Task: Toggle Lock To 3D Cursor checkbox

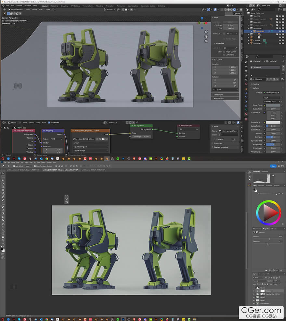Action: (224, 52)
